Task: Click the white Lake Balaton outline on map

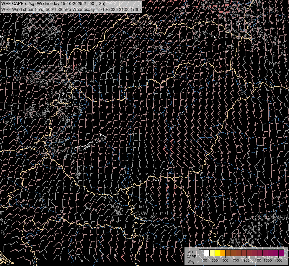Action: pyautogui.click(x=90, y=142)
